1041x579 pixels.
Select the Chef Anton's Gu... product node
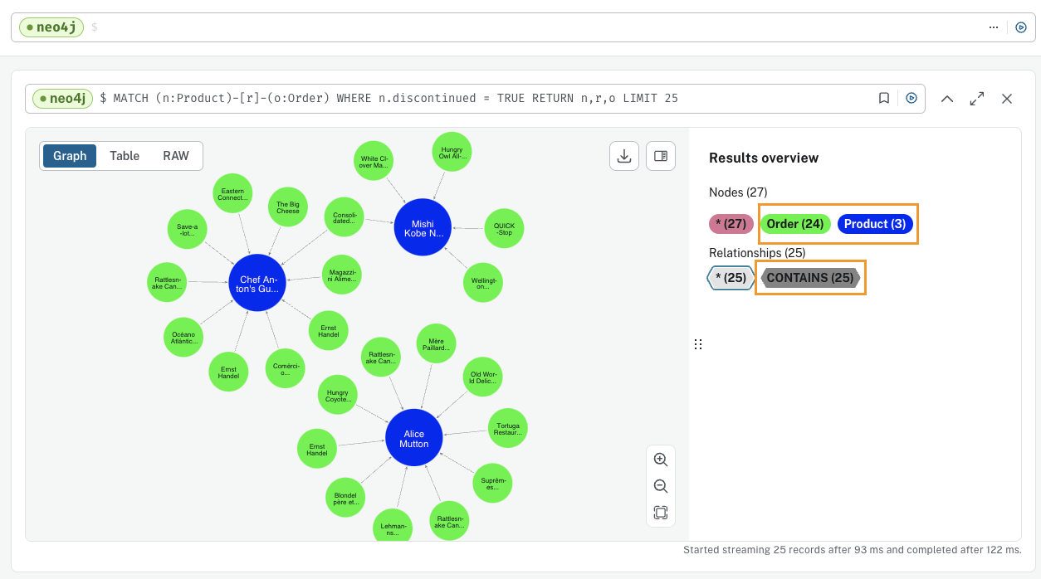tap(257, 282)
